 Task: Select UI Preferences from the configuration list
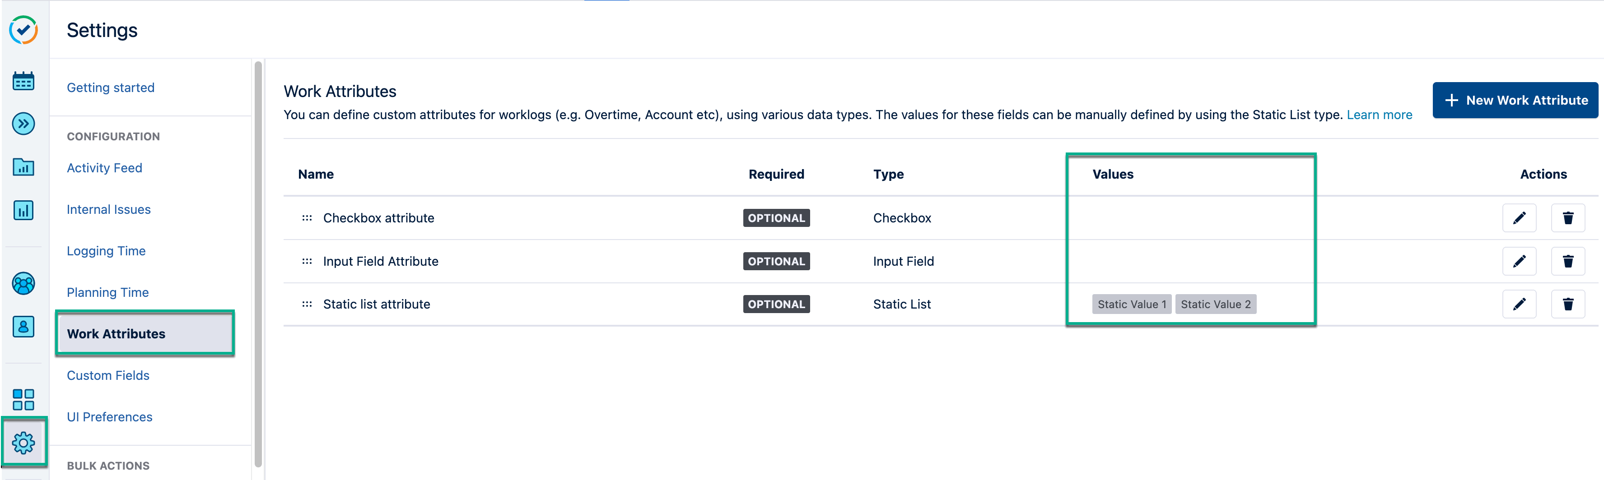pyautogui.click(x=110, y=416)
